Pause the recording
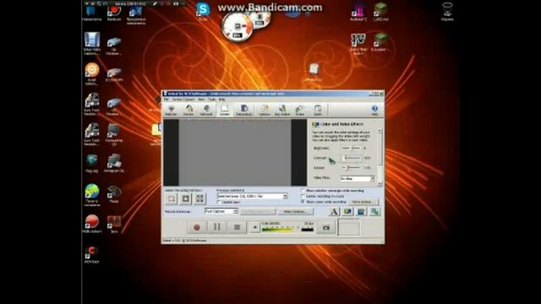 (217, 227)
